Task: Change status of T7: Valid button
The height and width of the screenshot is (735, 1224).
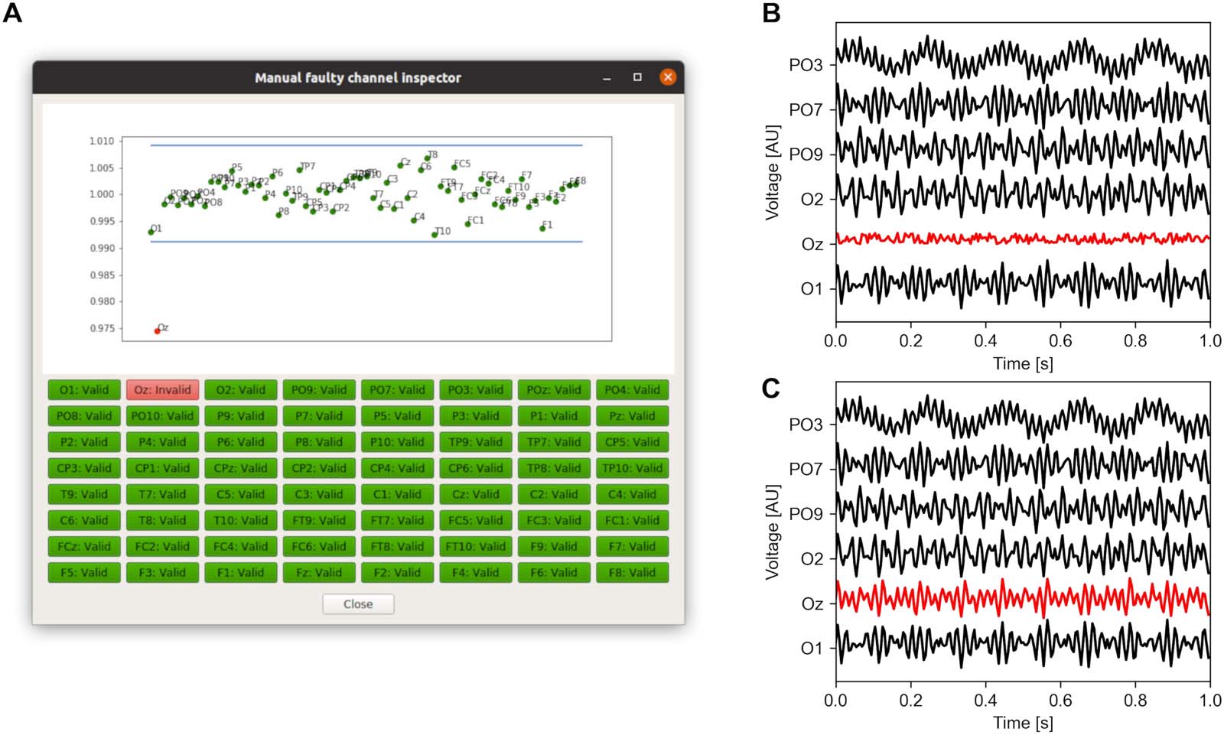Action: click(162, 494)
